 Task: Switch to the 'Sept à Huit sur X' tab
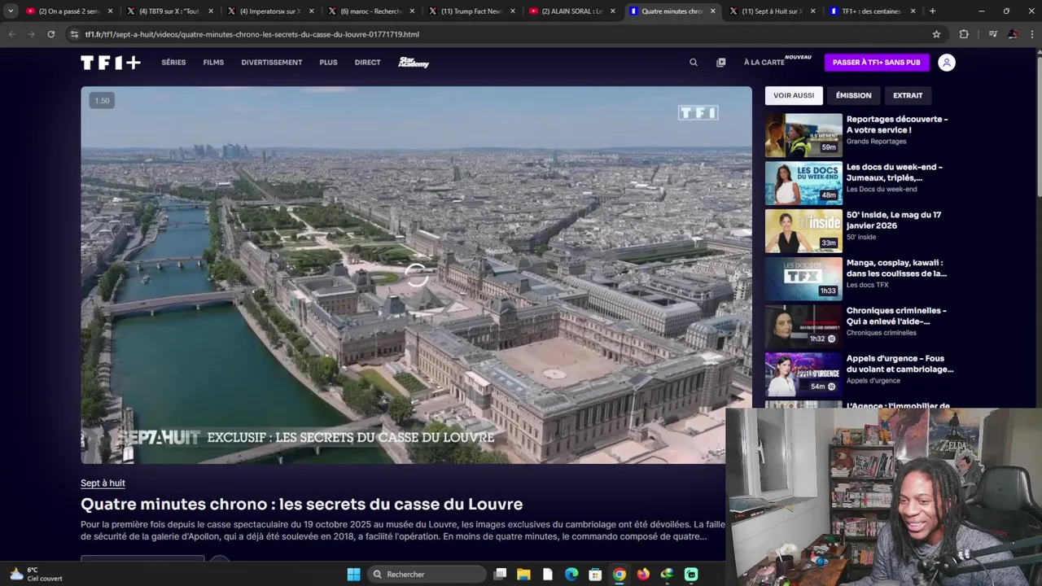point(771,11)
